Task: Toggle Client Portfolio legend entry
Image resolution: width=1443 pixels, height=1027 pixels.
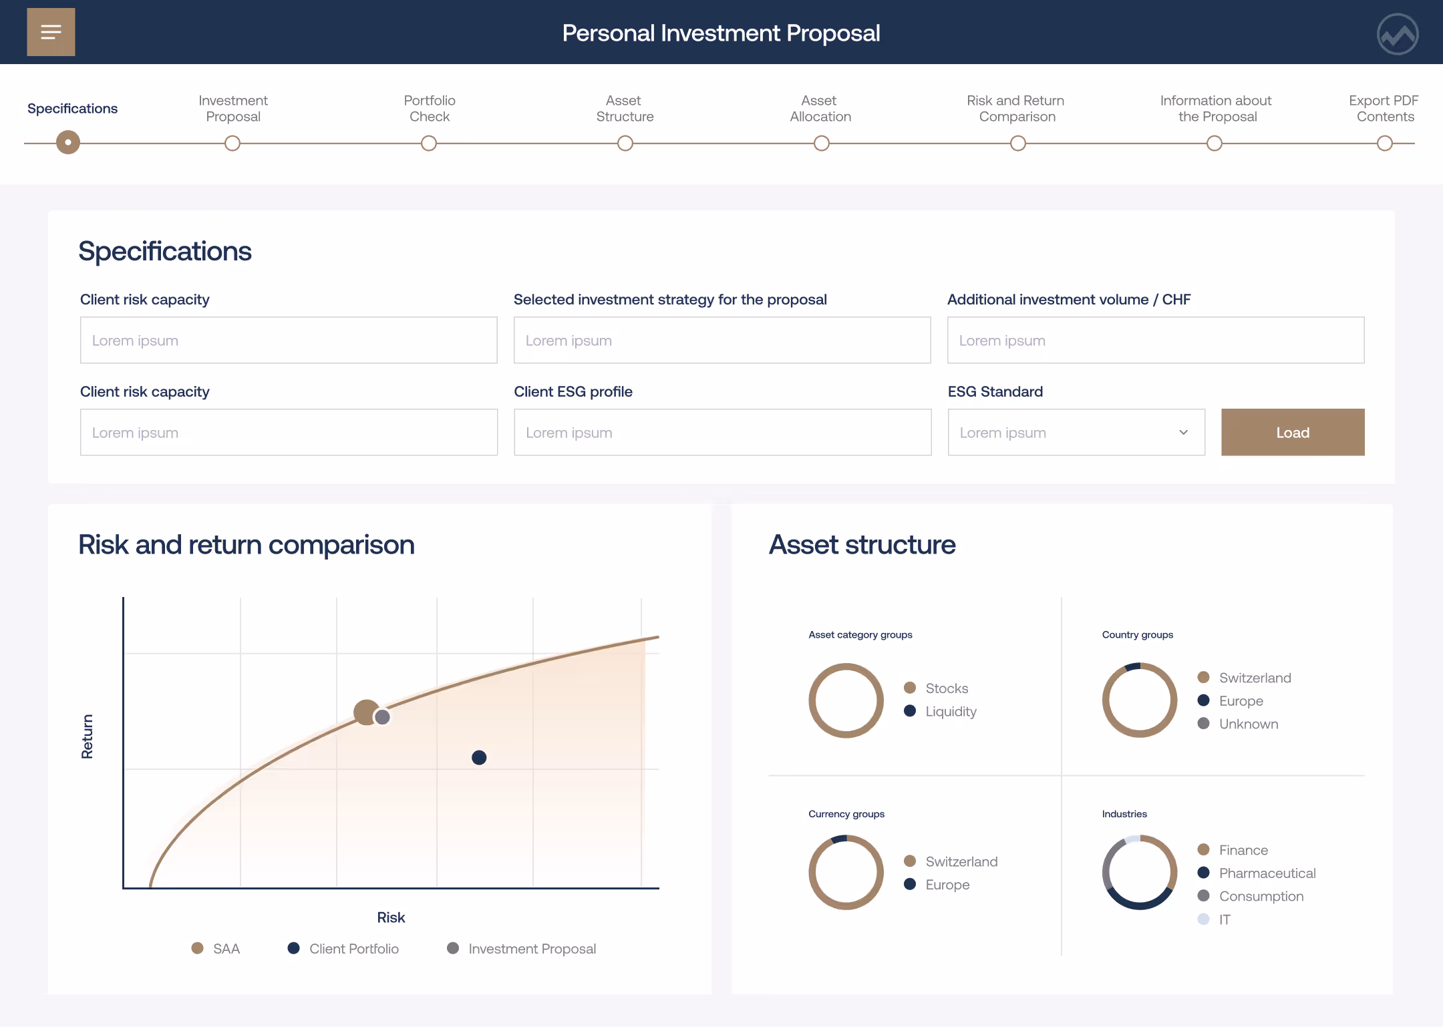Action: pyautogui.click(x=344, y=948)
